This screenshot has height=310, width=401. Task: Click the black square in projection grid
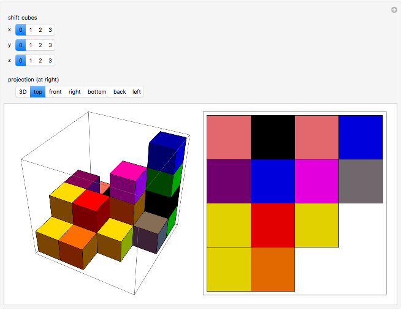[273, 137]
